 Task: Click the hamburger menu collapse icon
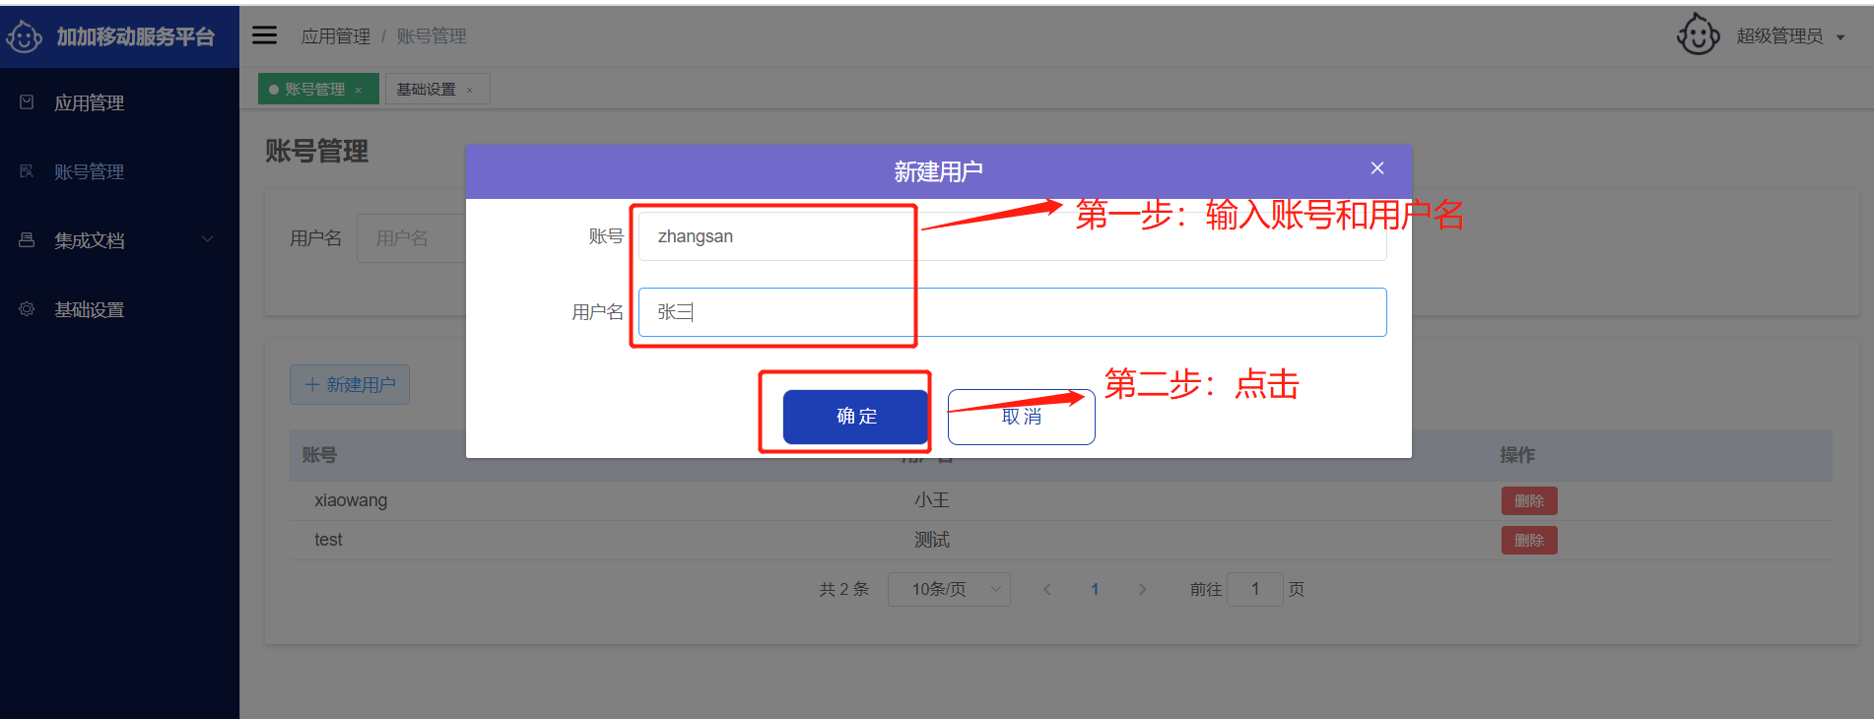[264, 35]
